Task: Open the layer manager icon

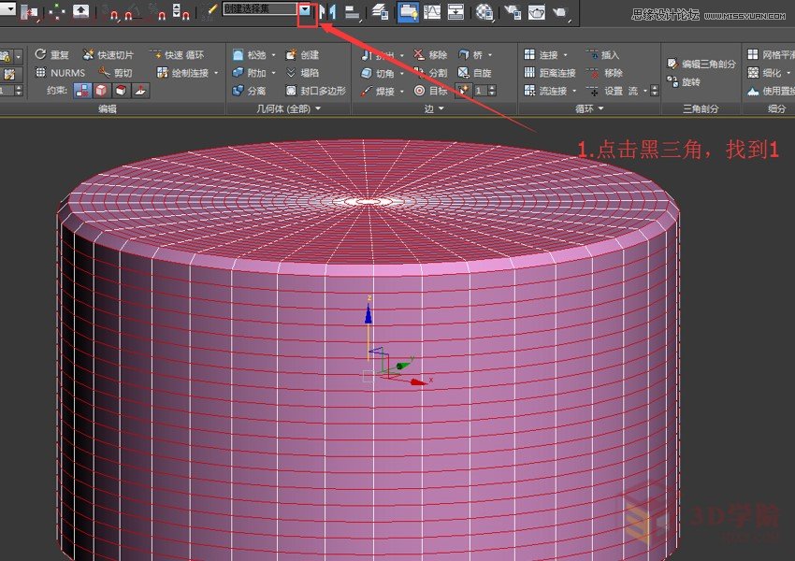Action: [380, 11]
